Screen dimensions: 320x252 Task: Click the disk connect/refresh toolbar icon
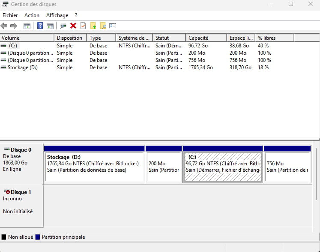(63, 26)
